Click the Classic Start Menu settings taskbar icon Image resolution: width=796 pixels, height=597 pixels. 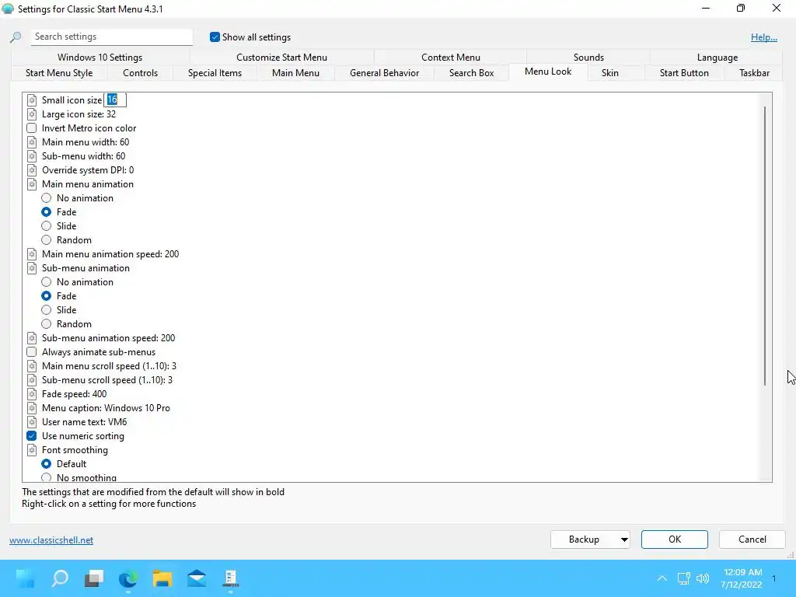[x=230, y=578]
